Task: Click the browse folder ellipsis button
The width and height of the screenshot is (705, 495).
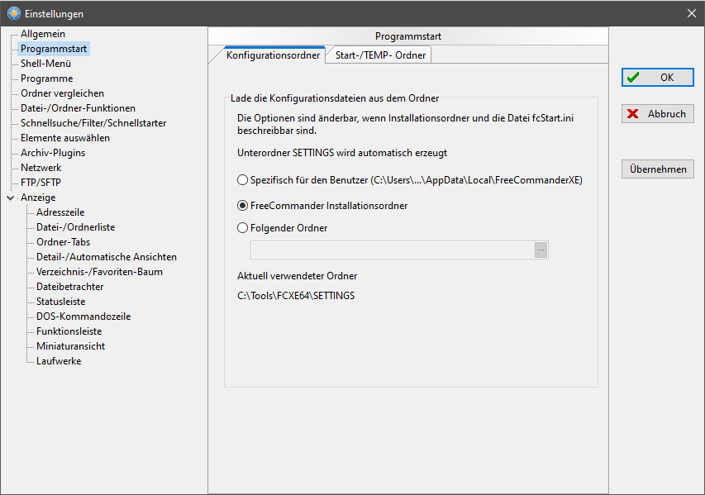Action: (x=541, y=250)
